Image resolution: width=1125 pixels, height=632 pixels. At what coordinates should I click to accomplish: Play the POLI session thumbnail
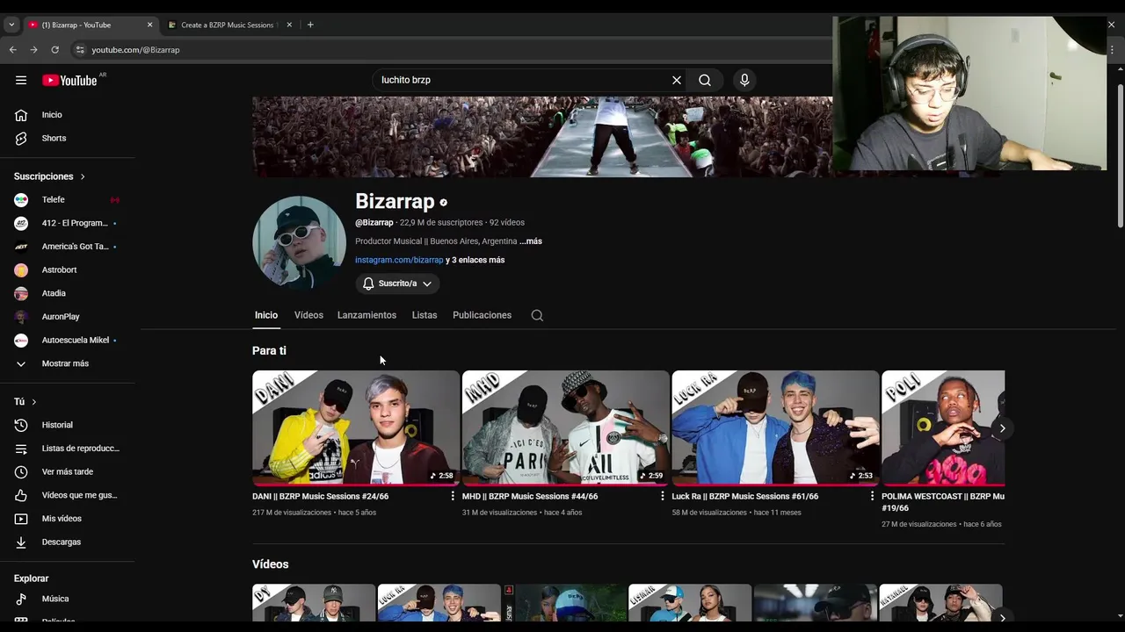[943, 428]
